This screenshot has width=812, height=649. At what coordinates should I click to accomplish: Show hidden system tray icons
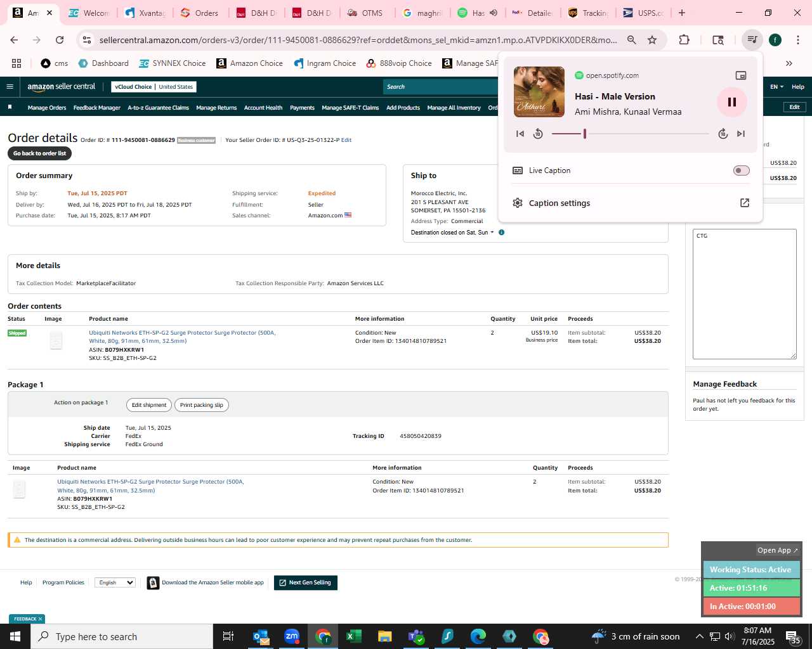click(x=700, y=636)
